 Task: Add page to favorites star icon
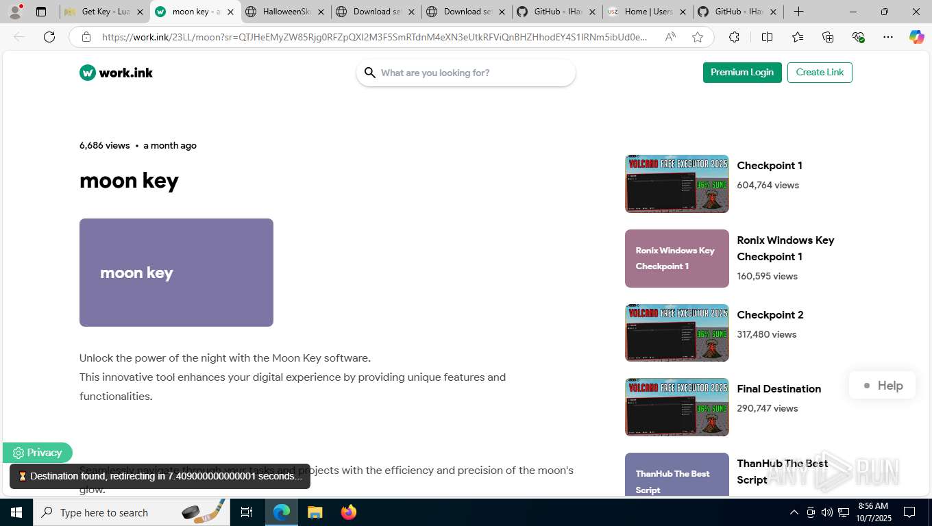698,37
